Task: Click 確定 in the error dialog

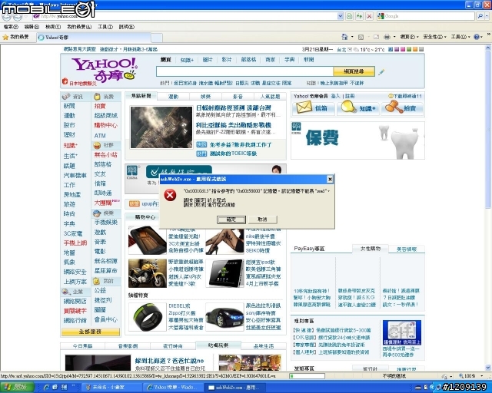Action: tap(231, 220)
